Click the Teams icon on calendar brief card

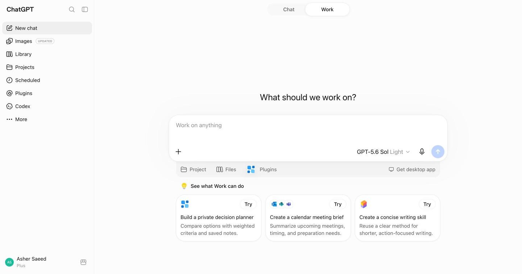pos(289,204)
